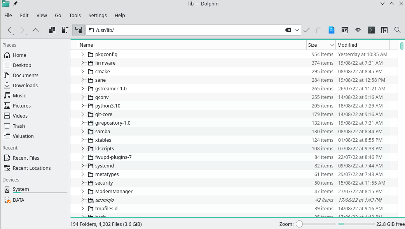Open the Settings menu
The width and height of the screenshot is (405, 229).
[x=97, y=15]
